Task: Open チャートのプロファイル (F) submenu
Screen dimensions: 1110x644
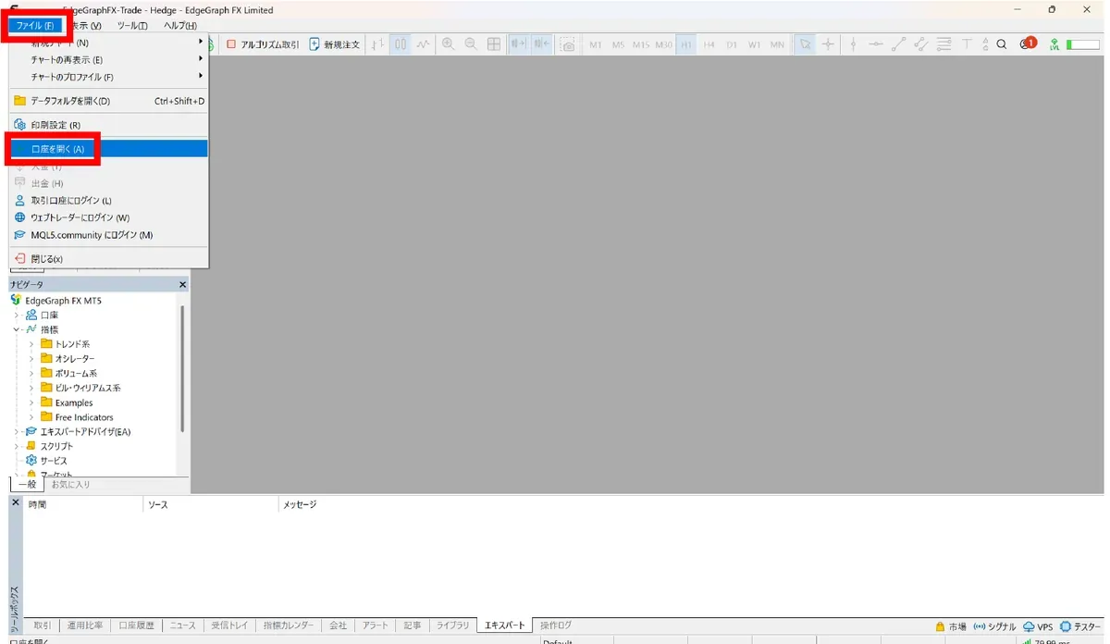Action: 108,77
